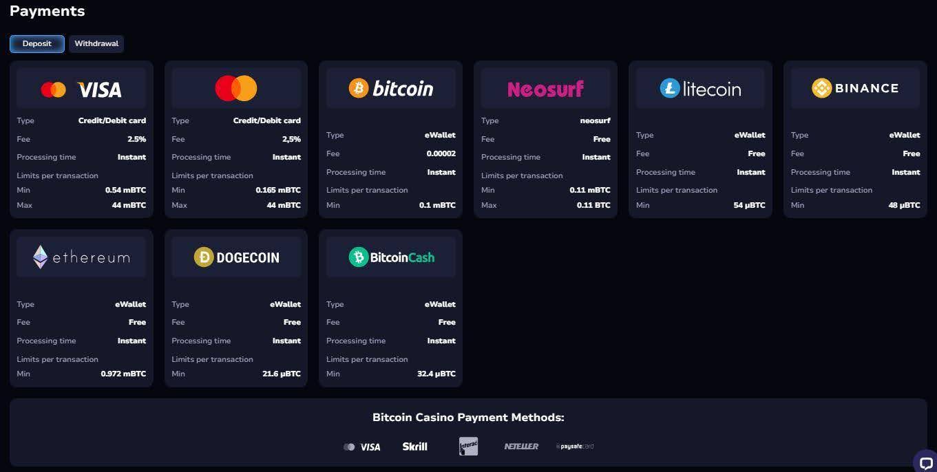Pick the Dogecoin payment logo
The image size is (937, 472).
(236, 257)
